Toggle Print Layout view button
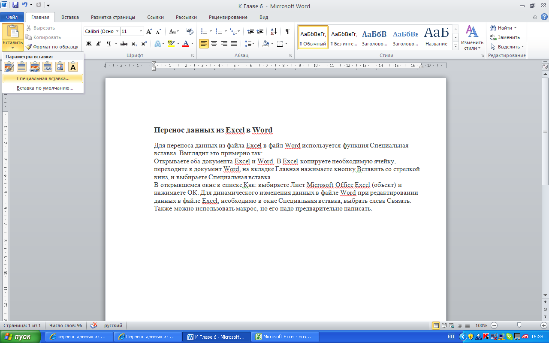Screen dimensions: 549x343 [x=436, y=325]
